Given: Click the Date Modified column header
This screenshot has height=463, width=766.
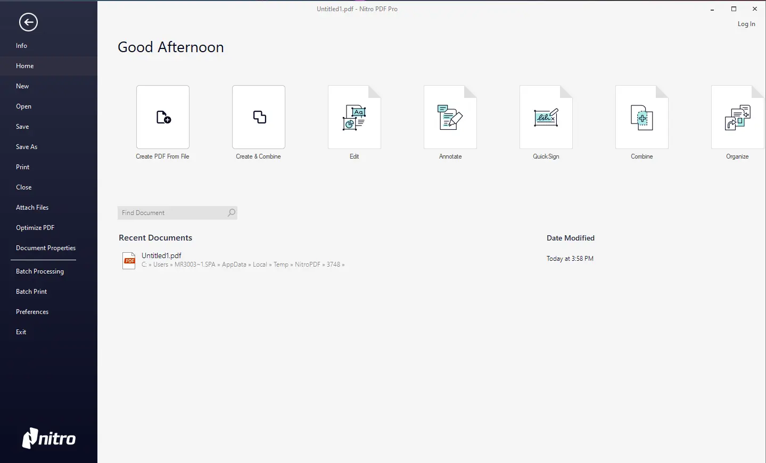Looking at the screenshot, I should pos(571,238).
